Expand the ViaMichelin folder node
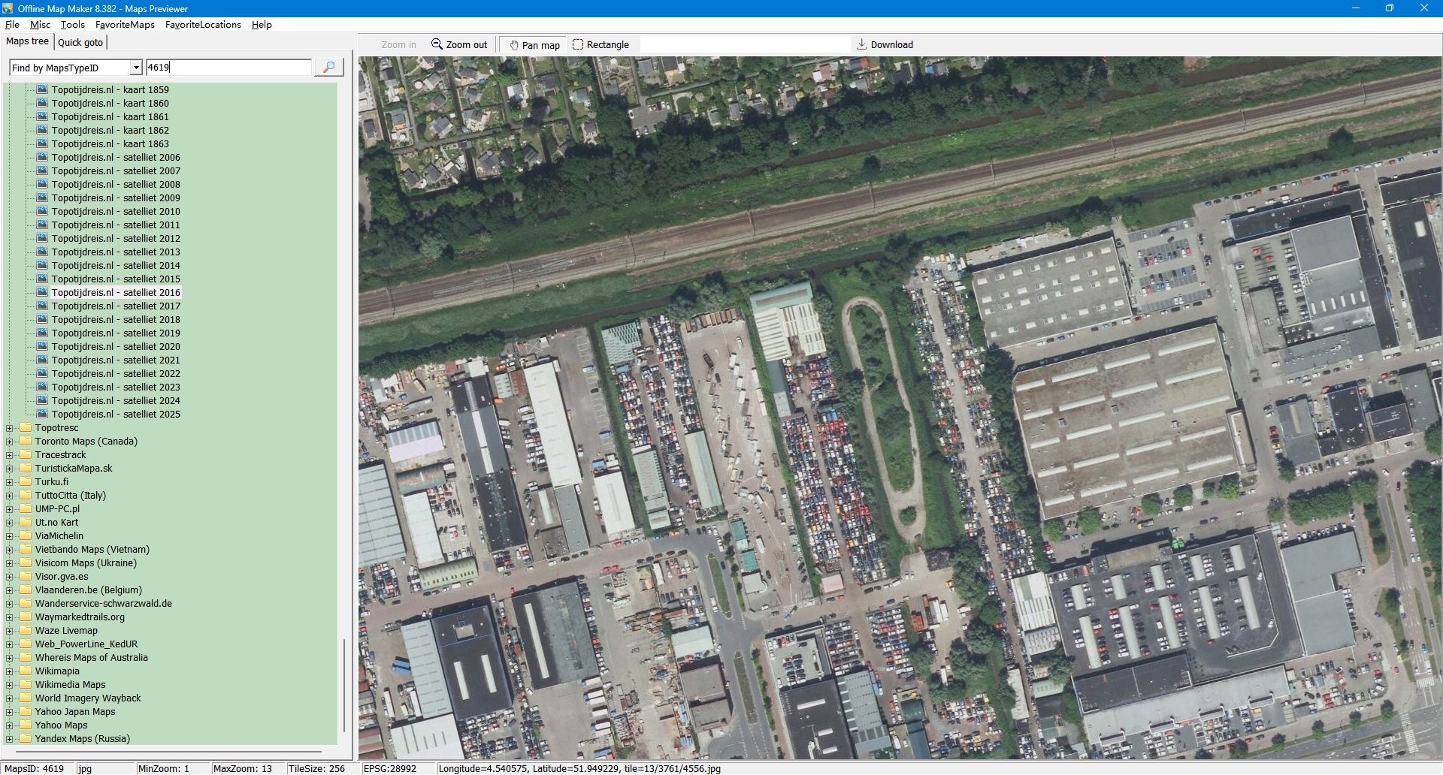The width and height of the screenshot is (1443, 775). tap(10, 537)
